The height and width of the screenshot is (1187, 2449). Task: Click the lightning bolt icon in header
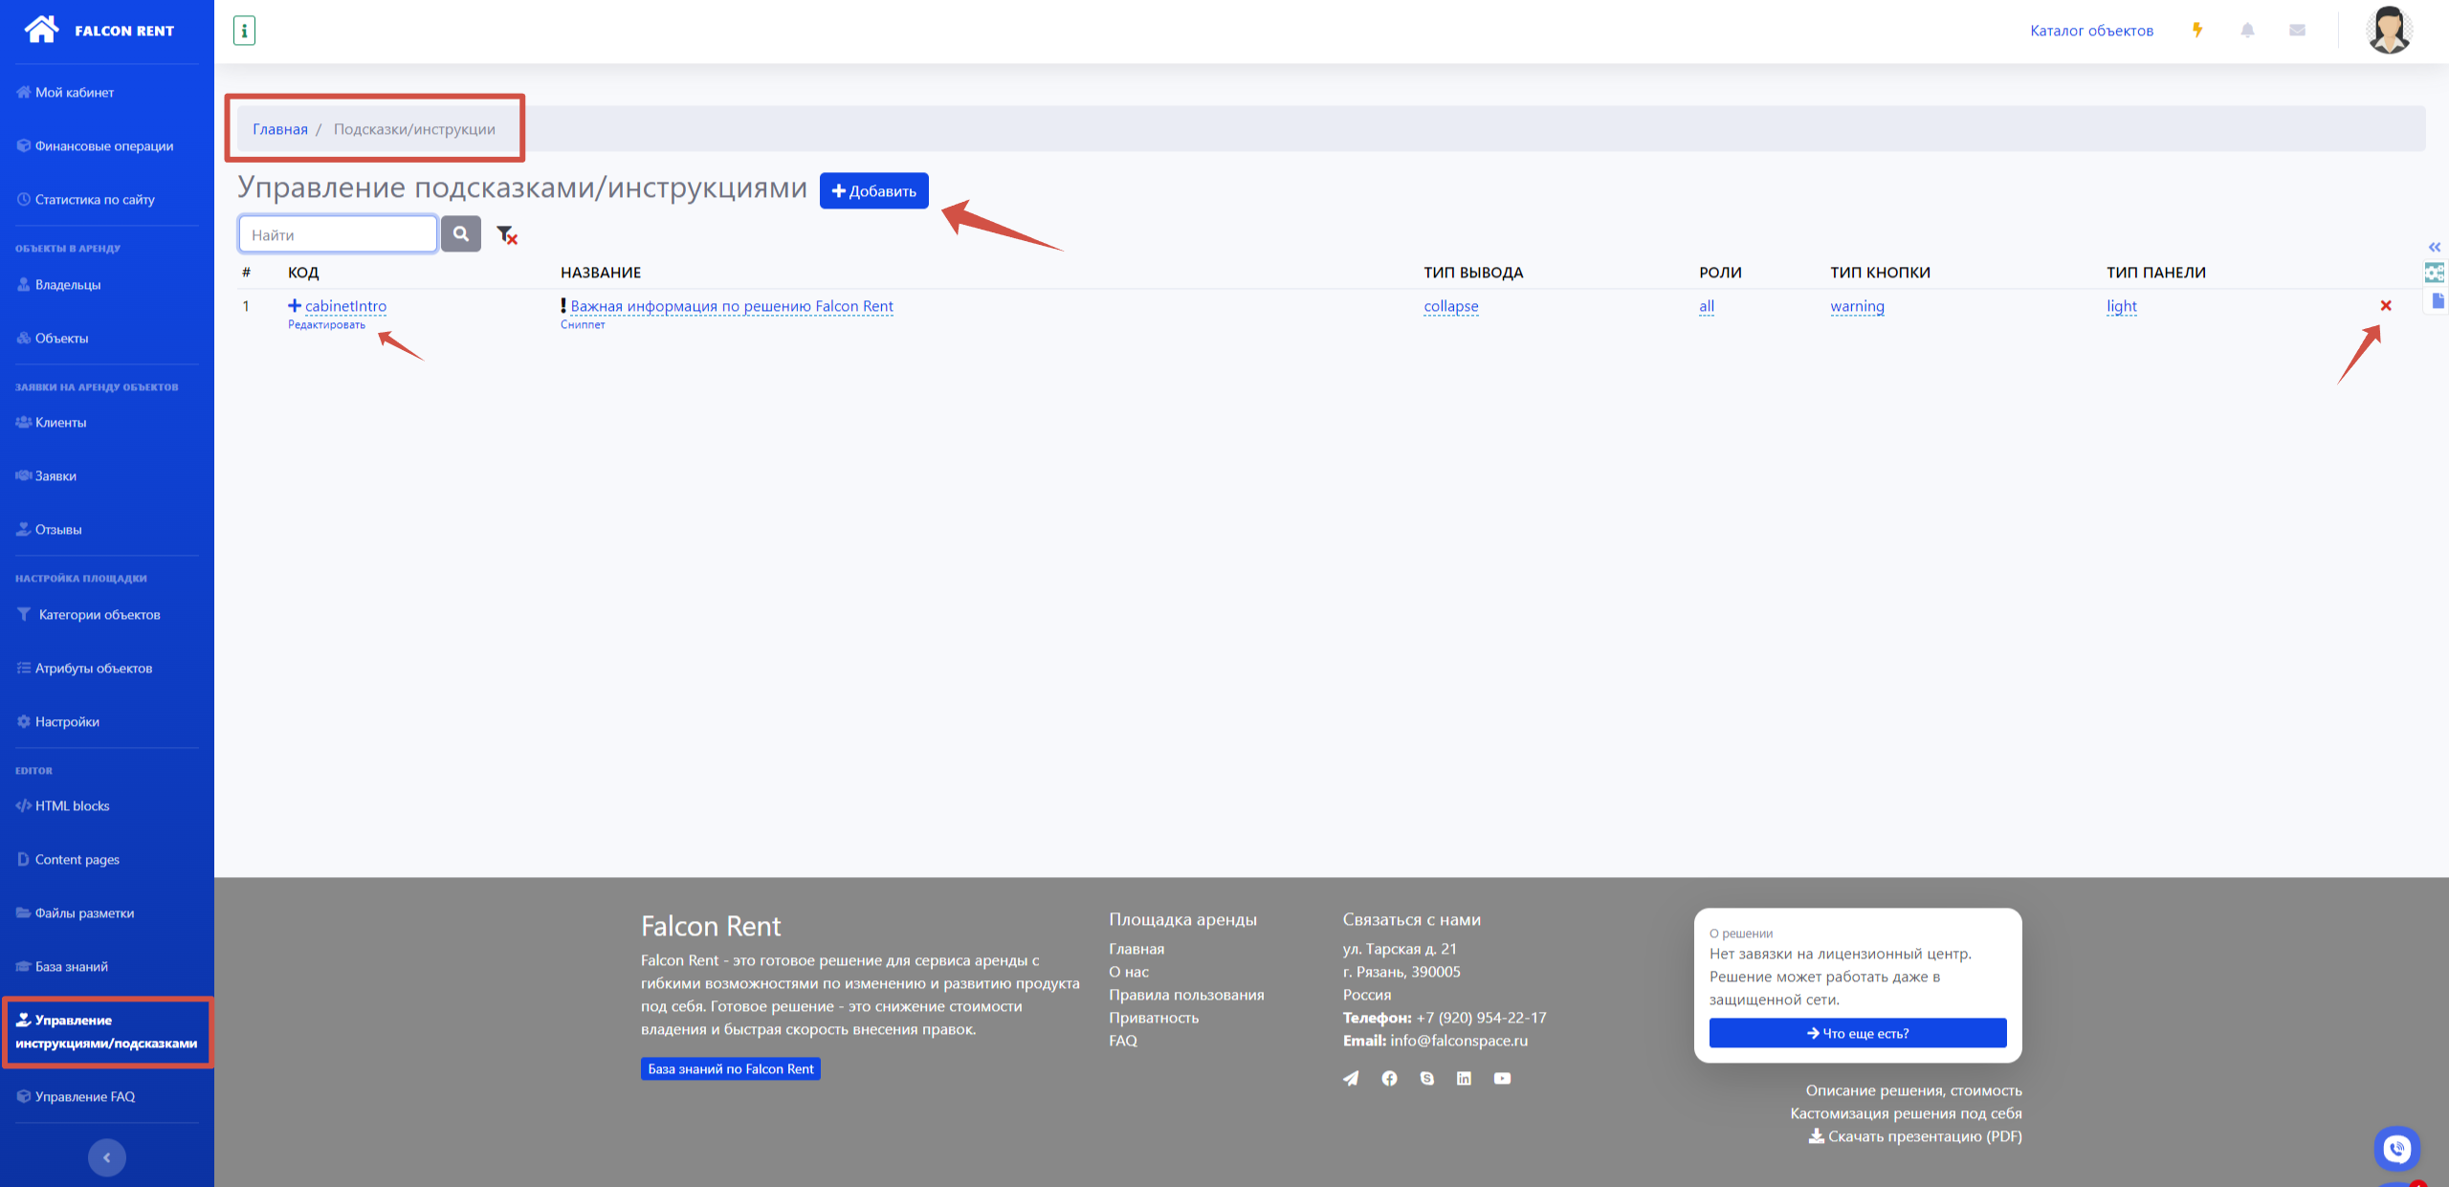click(2197, 31)
